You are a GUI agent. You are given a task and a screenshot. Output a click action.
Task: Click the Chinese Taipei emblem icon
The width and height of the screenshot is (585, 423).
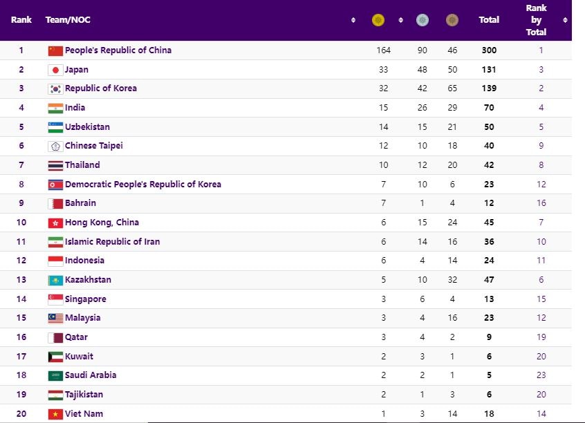(55, 146)
